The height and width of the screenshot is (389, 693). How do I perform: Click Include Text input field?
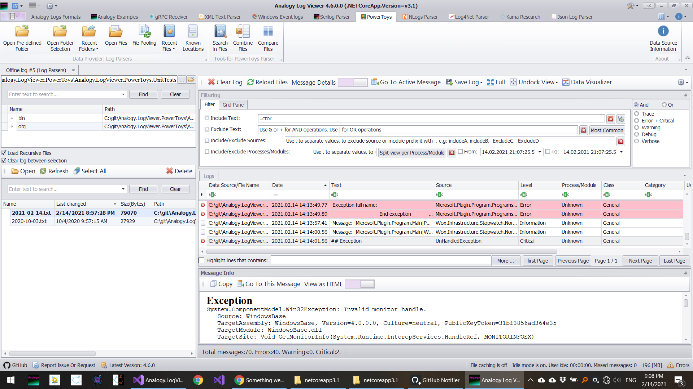[431, 119]
